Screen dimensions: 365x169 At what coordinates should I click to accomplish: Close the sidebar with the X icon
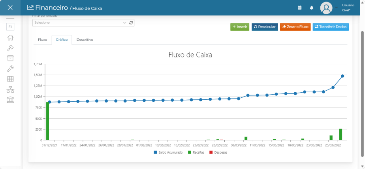point(10,8)
